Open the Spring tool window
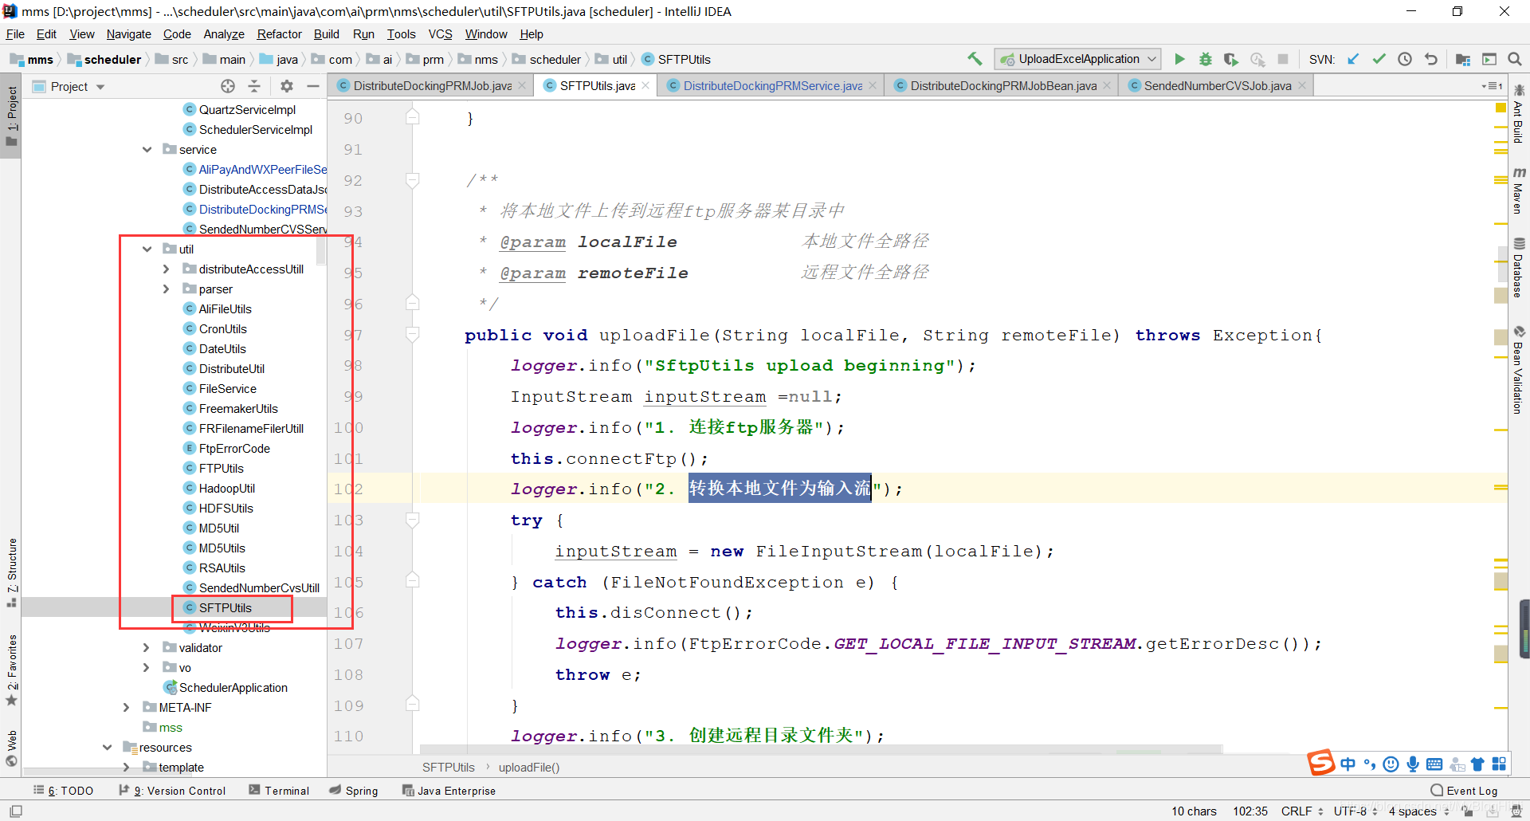The image size is (1530, 821). (354, 791)
